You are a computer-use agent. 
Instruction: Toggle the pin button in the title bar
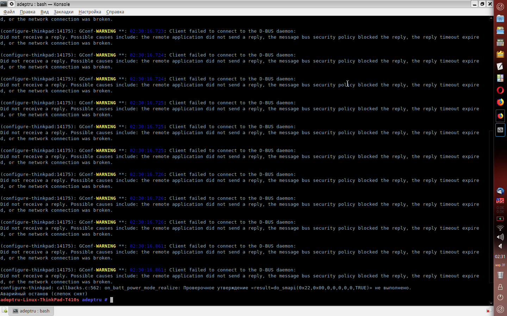(12, 4)
